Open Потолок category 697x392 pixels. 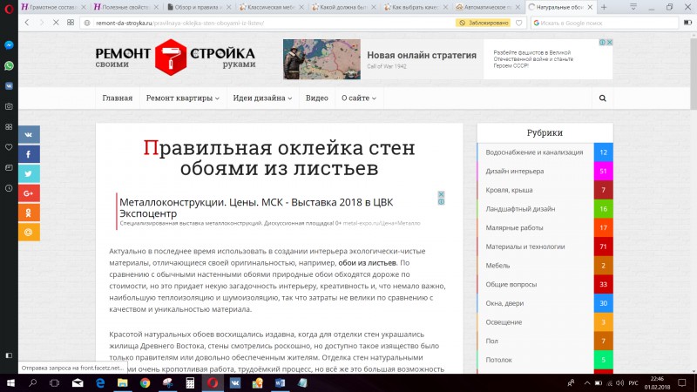pyautogui.click(x=498, y=360)
